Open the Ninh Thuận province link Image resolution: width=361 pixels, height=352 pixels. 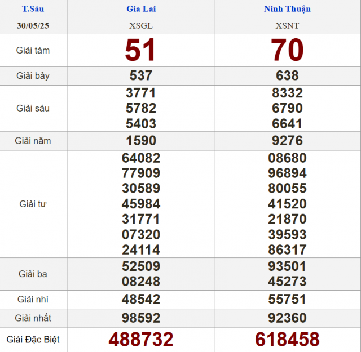pos(287,9)
